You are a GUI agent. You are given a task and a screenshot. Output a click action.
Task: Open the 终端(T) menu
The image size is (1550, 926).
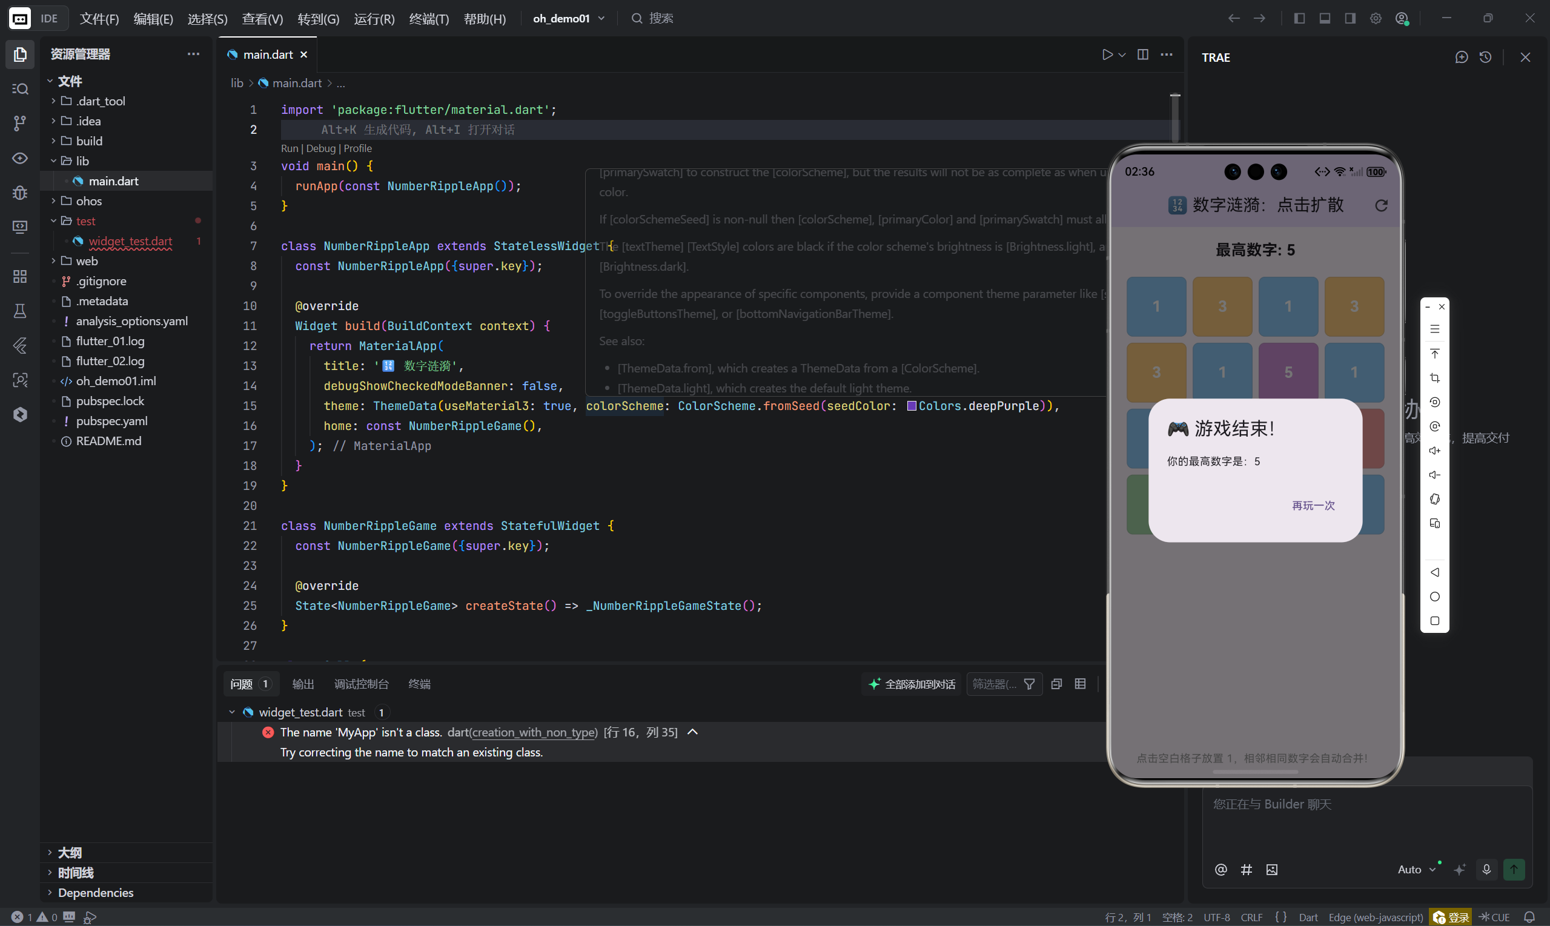pyautogui.click(x=429, y=19)
